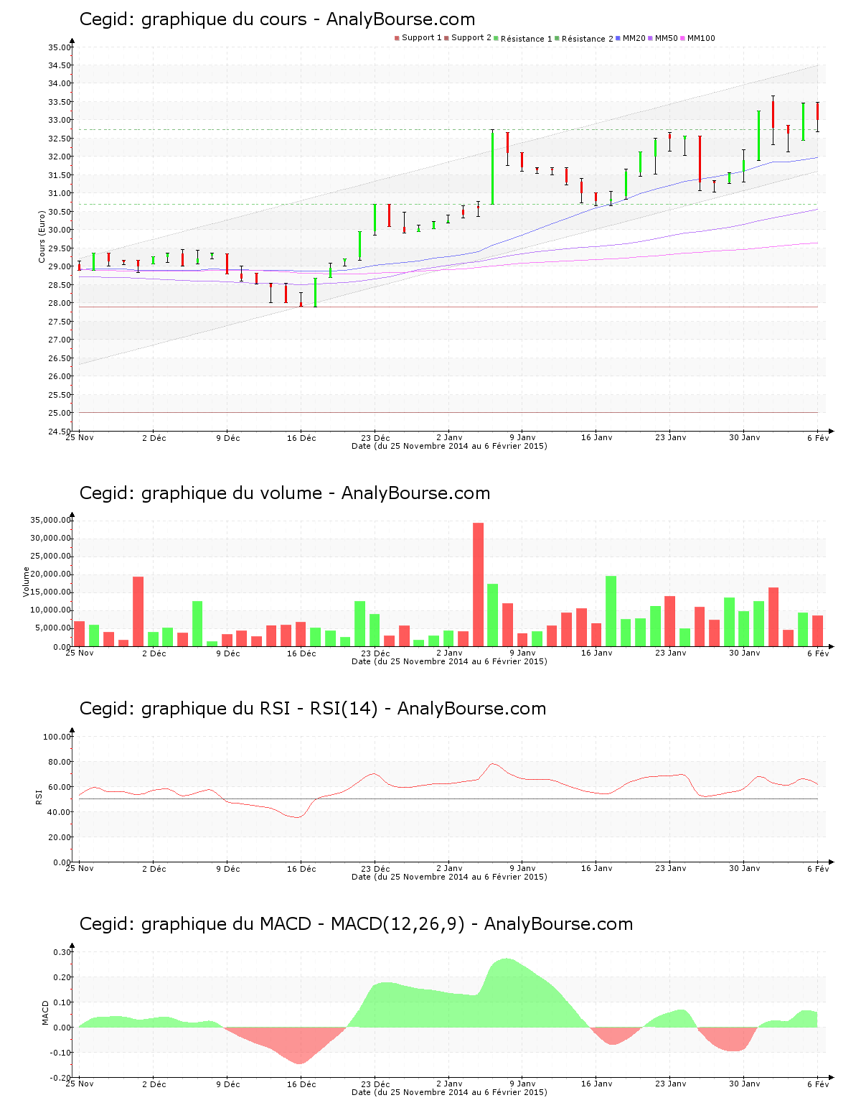This screenshot has height=1113, width=861.
Task: Click the '24.50' price axis label
Action: (60, 432)
